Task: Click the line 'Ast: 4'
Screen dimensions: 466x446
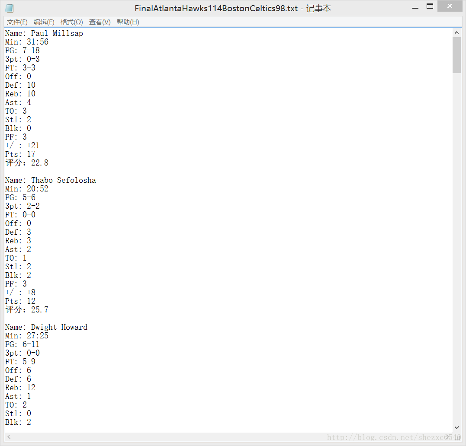Action: pos(18,102)
